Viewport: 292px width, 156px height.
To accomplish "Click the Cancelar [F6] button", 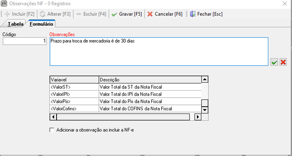I will (165, 14).
